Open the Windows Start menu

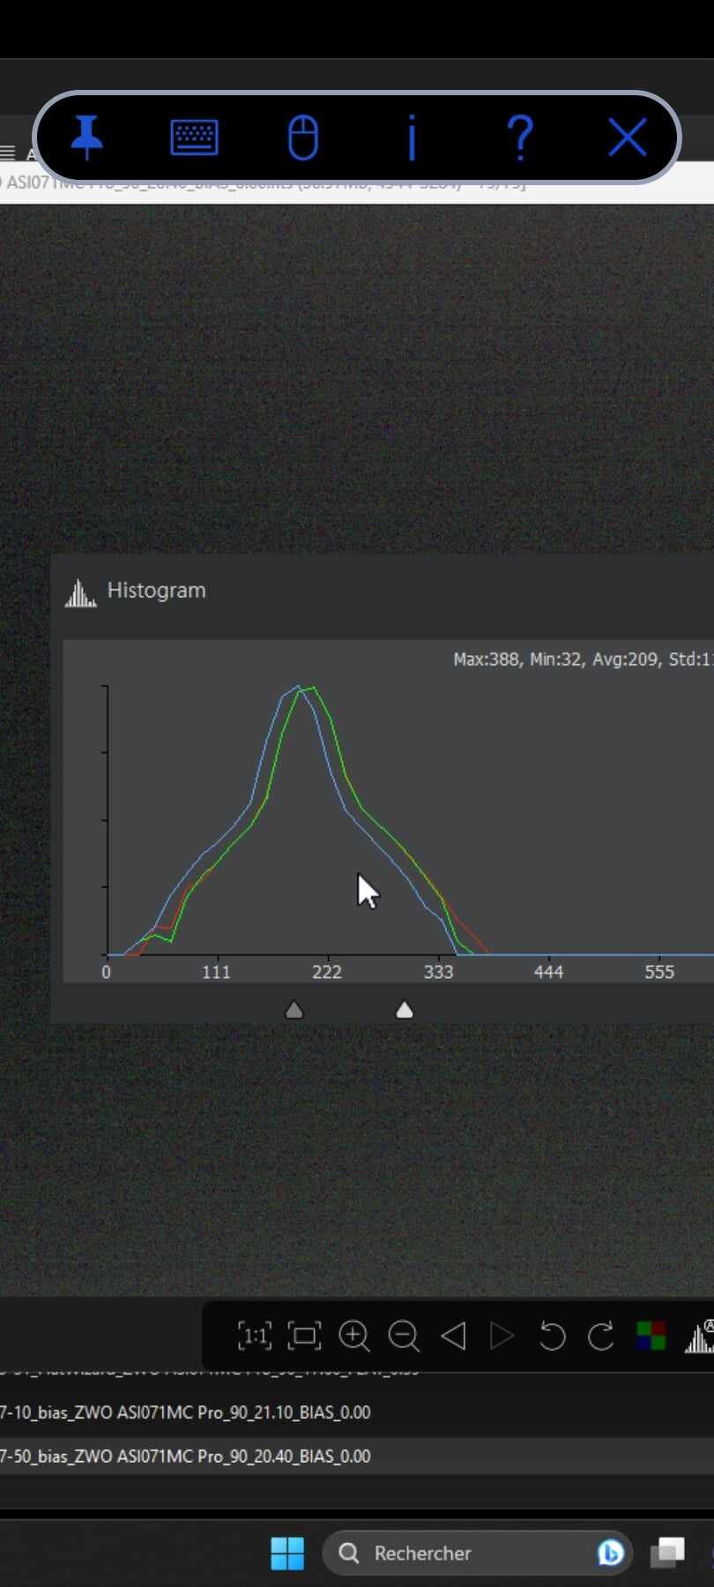tap(287, 1553)
